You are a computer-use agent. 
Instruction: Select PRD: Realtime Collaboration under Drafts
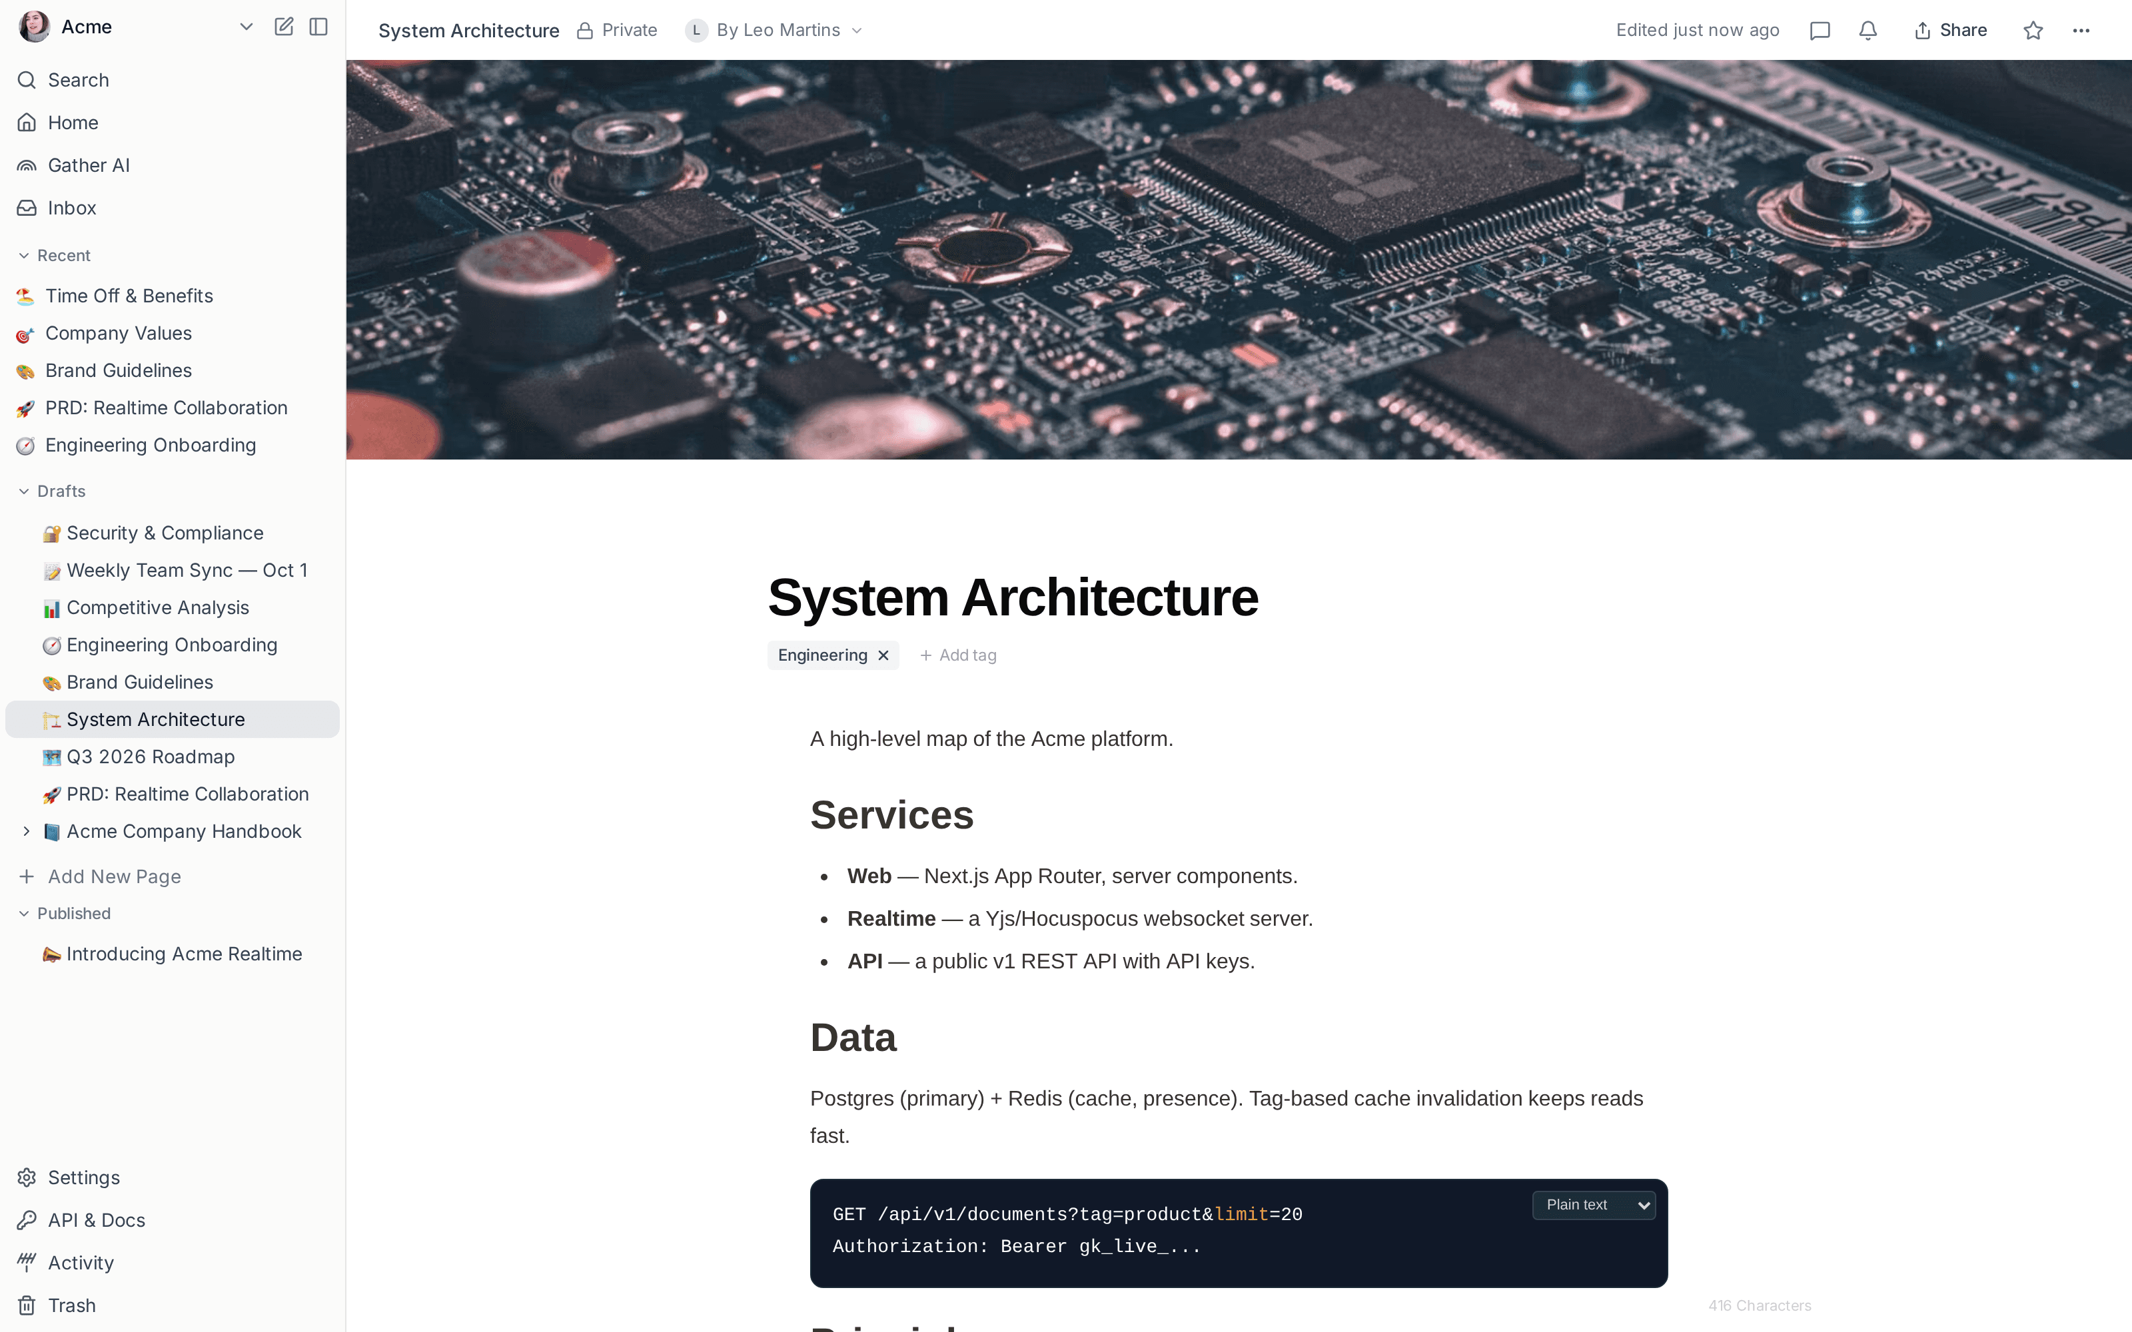tap(173, 795)
